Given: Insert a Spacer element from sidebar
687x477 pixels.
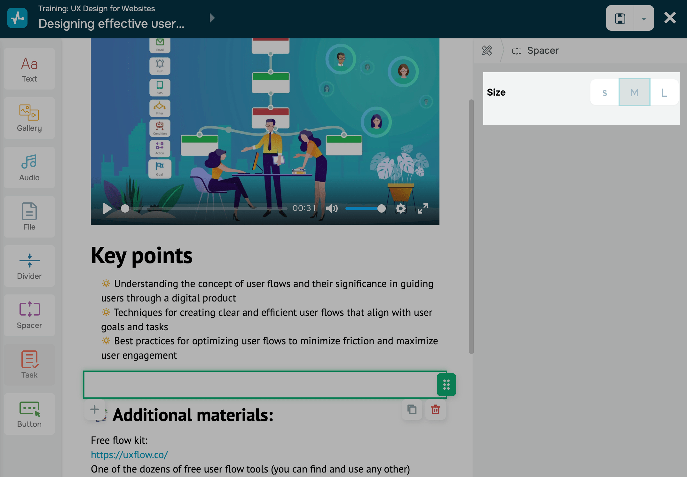Looking at the screenshot, I should pos(29,315).
